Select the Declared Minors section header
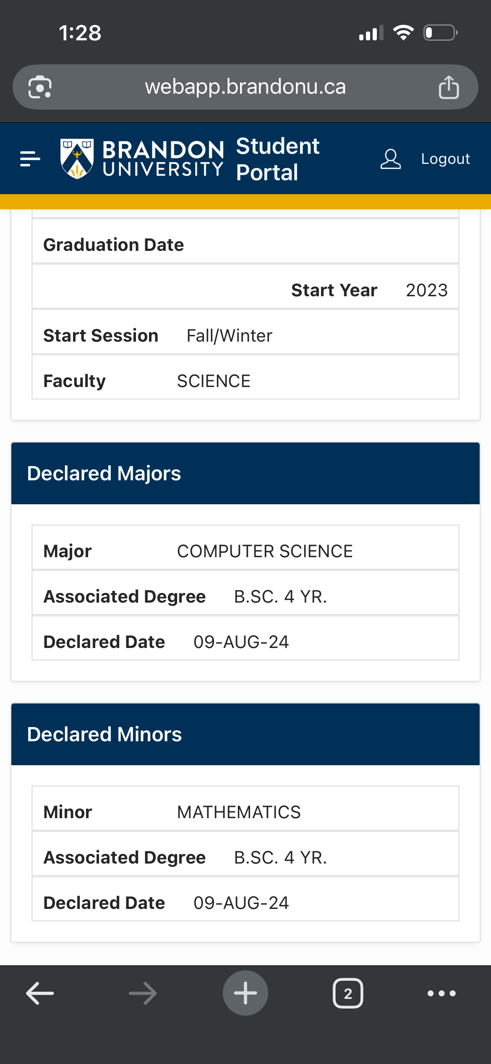Viewport: 491px width, 1064px height. coord(245,734)
